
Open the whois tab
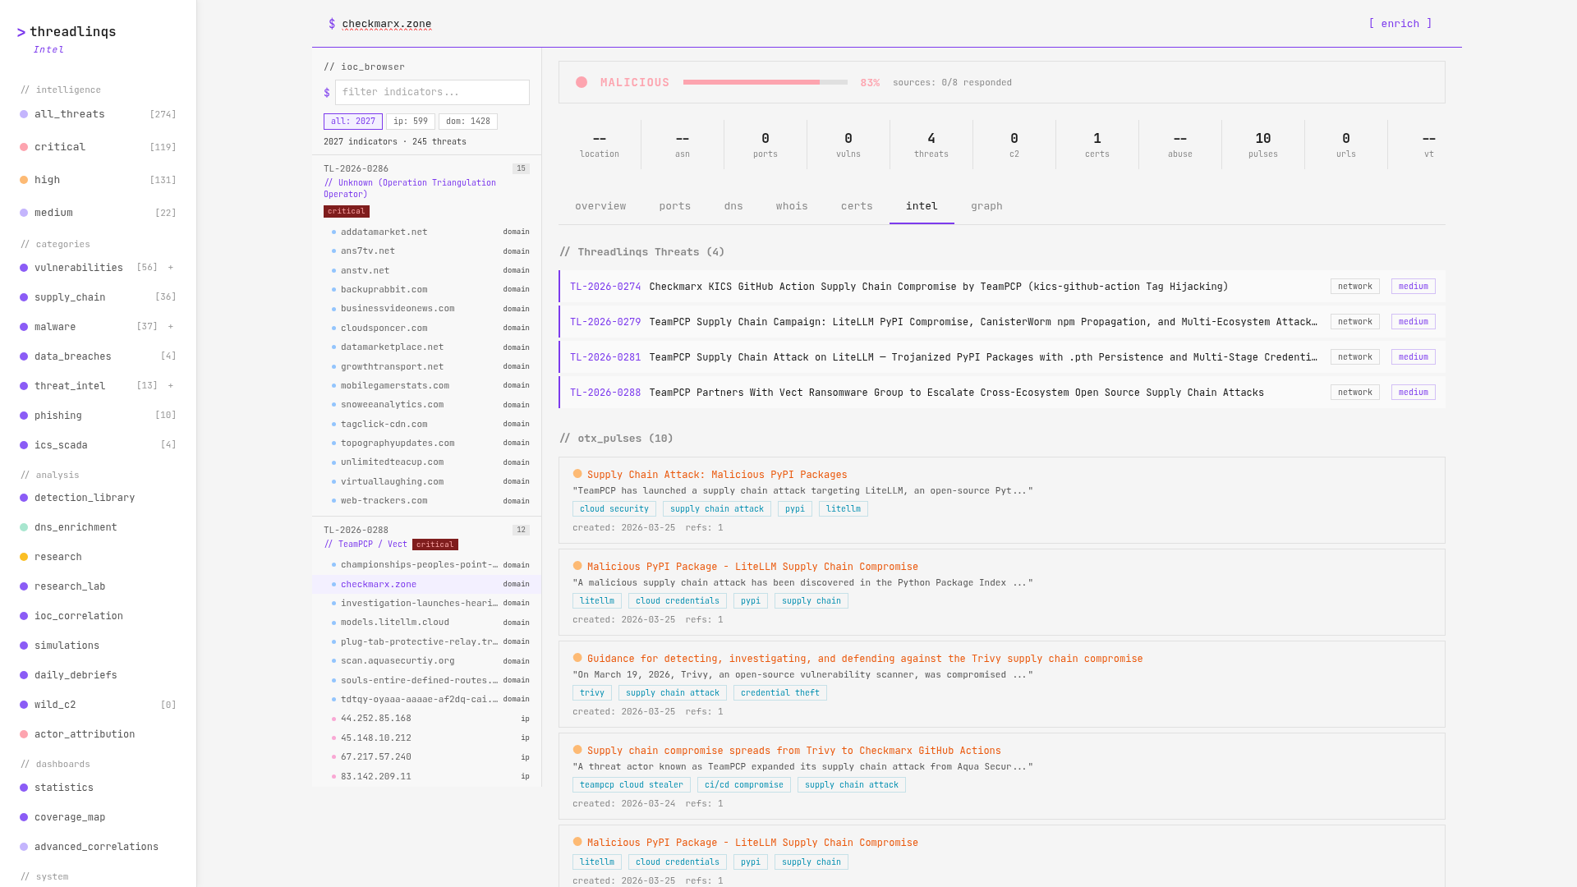[792, 206]
